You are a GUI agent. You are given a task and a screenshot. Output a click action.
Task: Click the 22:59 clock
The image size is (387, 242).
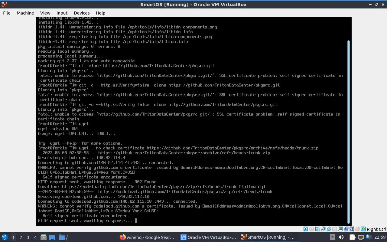click(x=380, y=237)
